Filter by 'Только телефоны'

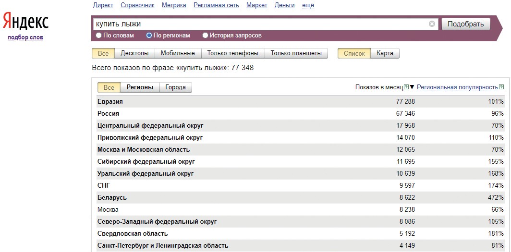pos(232,53)
